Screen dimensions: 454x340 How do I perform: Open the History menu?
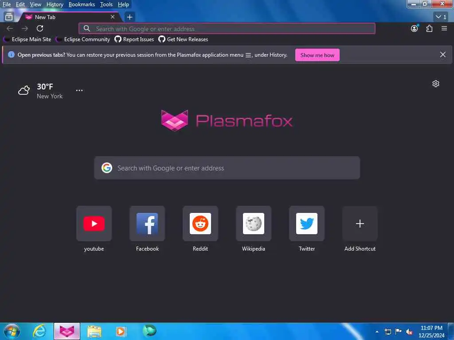[x=55, y=4]
